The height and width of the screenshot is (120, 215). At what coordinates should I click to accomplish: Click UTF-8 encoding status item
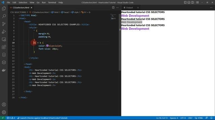pyautogui.click(x=183, y=118)
